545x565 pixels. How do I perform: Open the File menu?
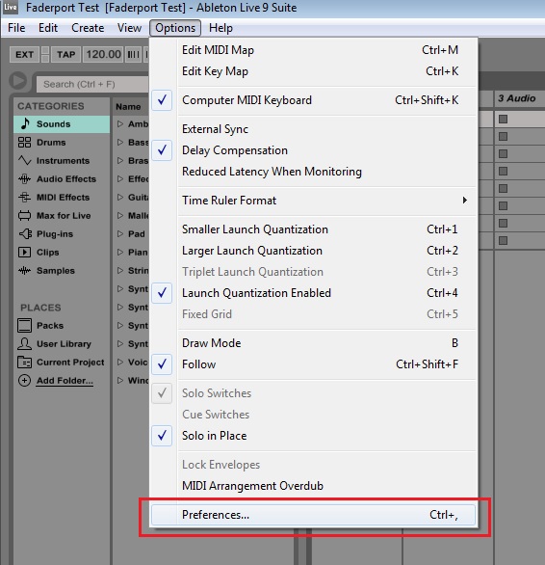click(16, 28)
